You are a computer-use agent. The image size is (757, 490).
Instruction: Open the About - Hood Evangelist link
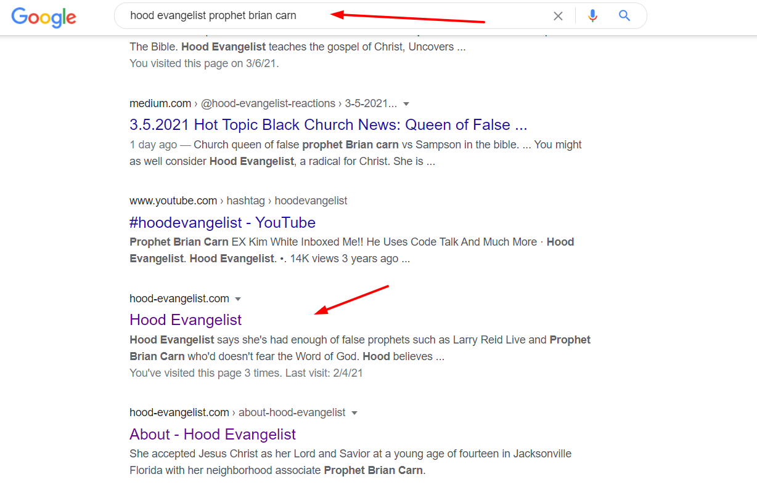213,434
